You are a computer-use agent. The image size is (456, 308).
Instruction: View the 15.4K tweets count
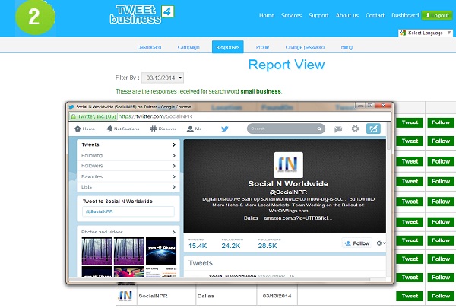[x=198, y=243]
